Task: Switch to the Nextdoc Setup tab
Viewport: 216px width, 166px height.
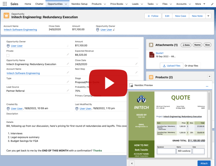Action: 79,4
